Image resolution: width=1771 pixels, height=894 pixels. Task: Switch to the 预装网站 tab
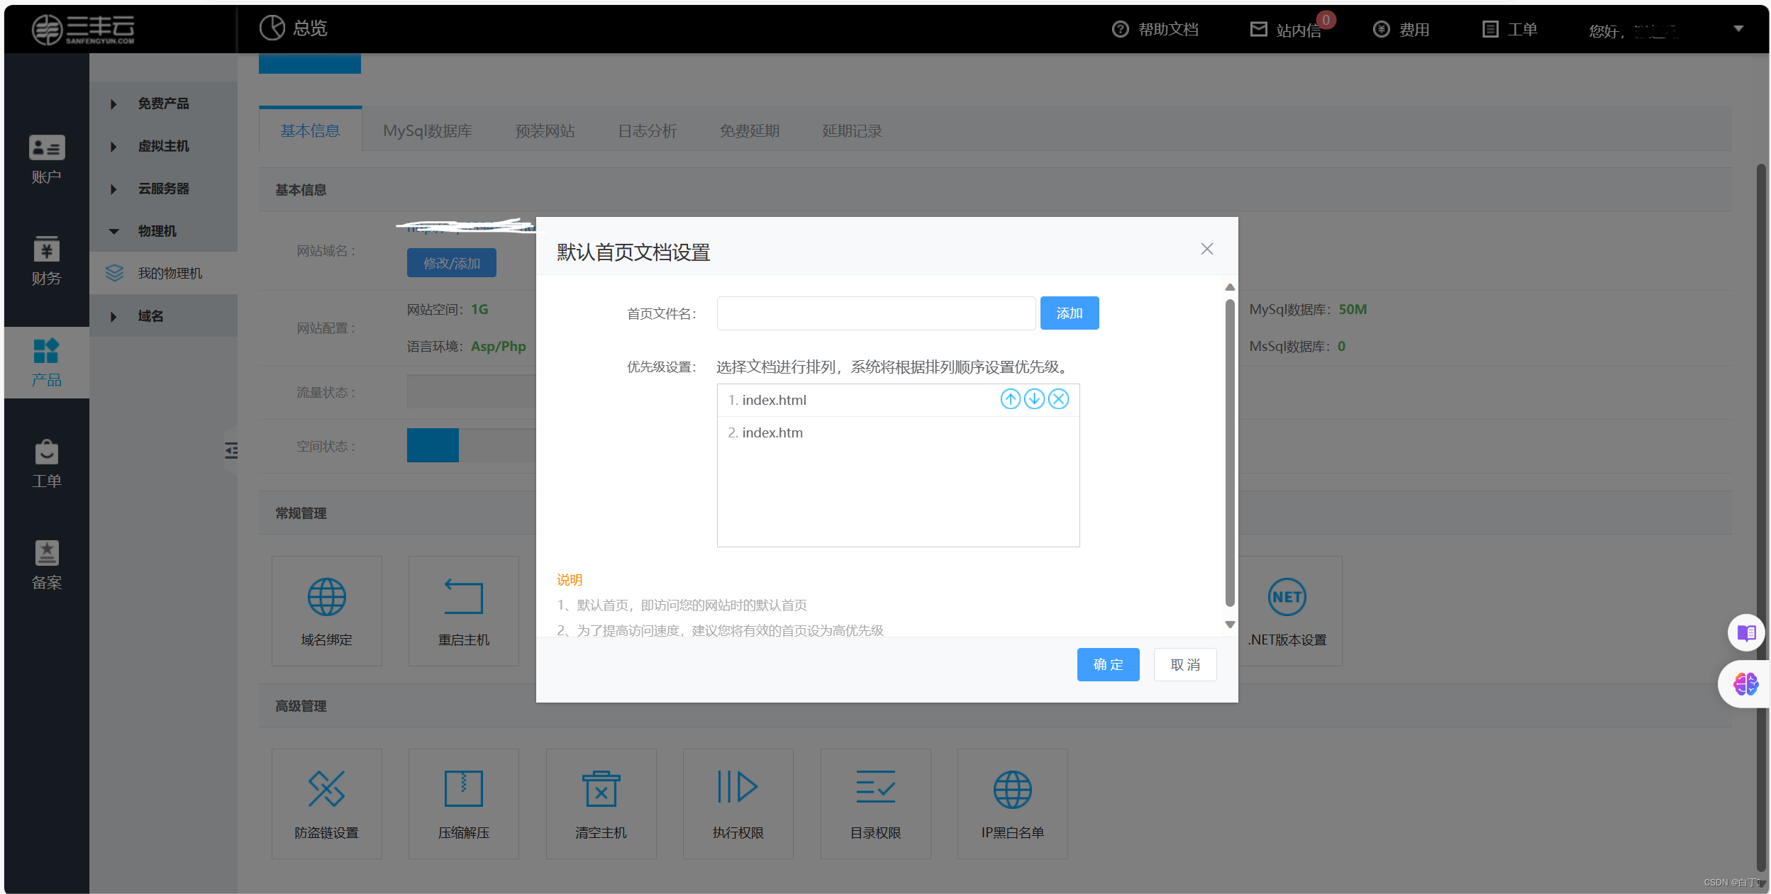click(545, 130)
